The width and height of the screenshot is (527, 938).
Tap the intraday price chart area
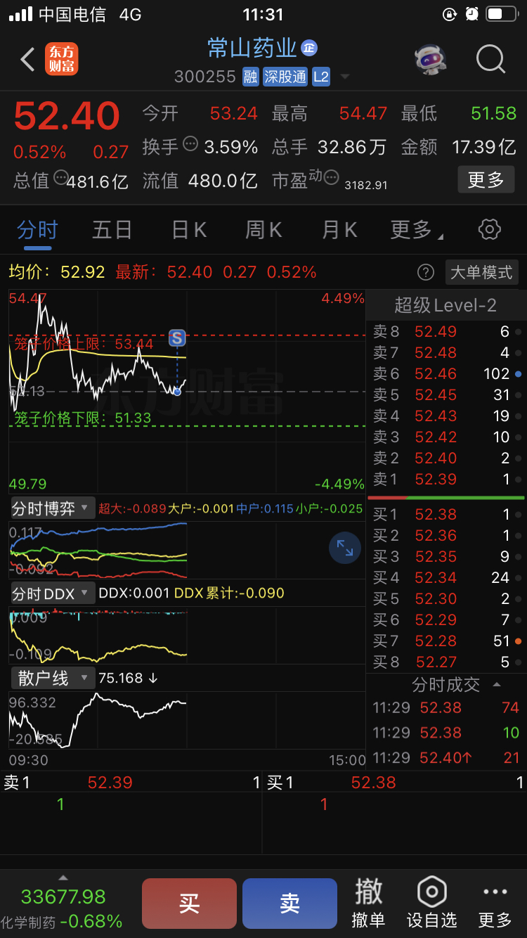(x=187, y=392)
